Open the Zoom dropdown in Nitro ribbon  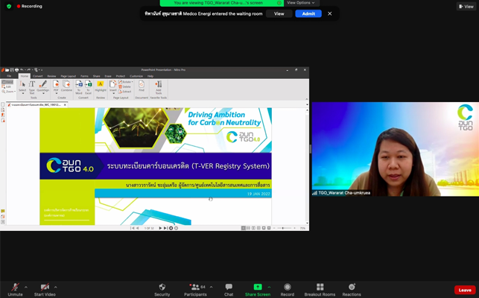(x=9, y=92)
